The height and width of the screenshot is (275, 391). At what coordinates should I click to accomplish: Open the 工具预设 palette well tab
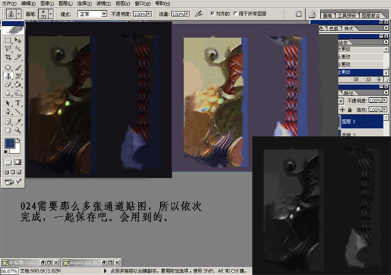click(346, 15)
